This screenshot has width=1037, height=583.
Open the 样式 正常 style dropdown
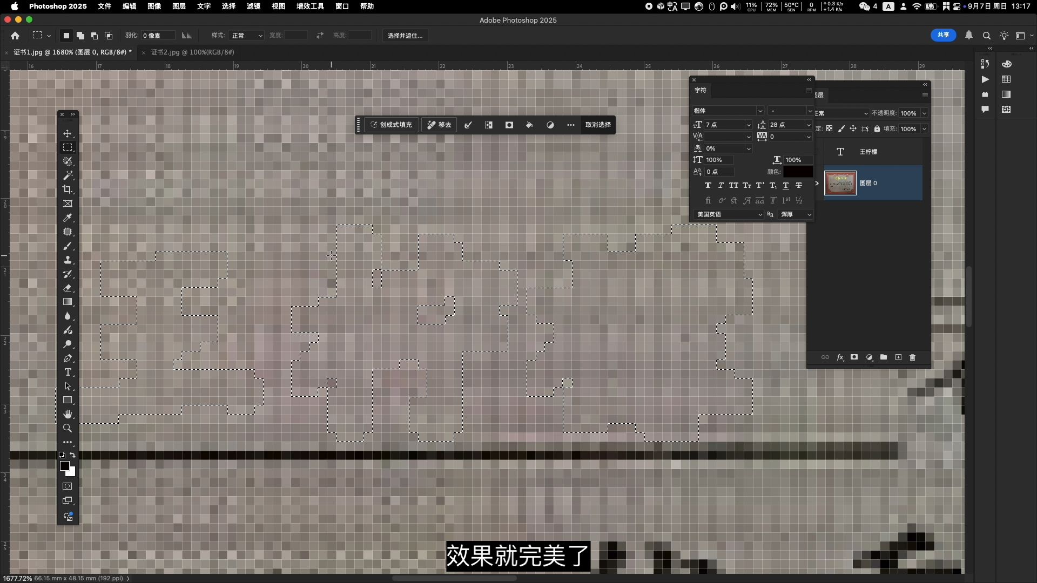(247, 36)
